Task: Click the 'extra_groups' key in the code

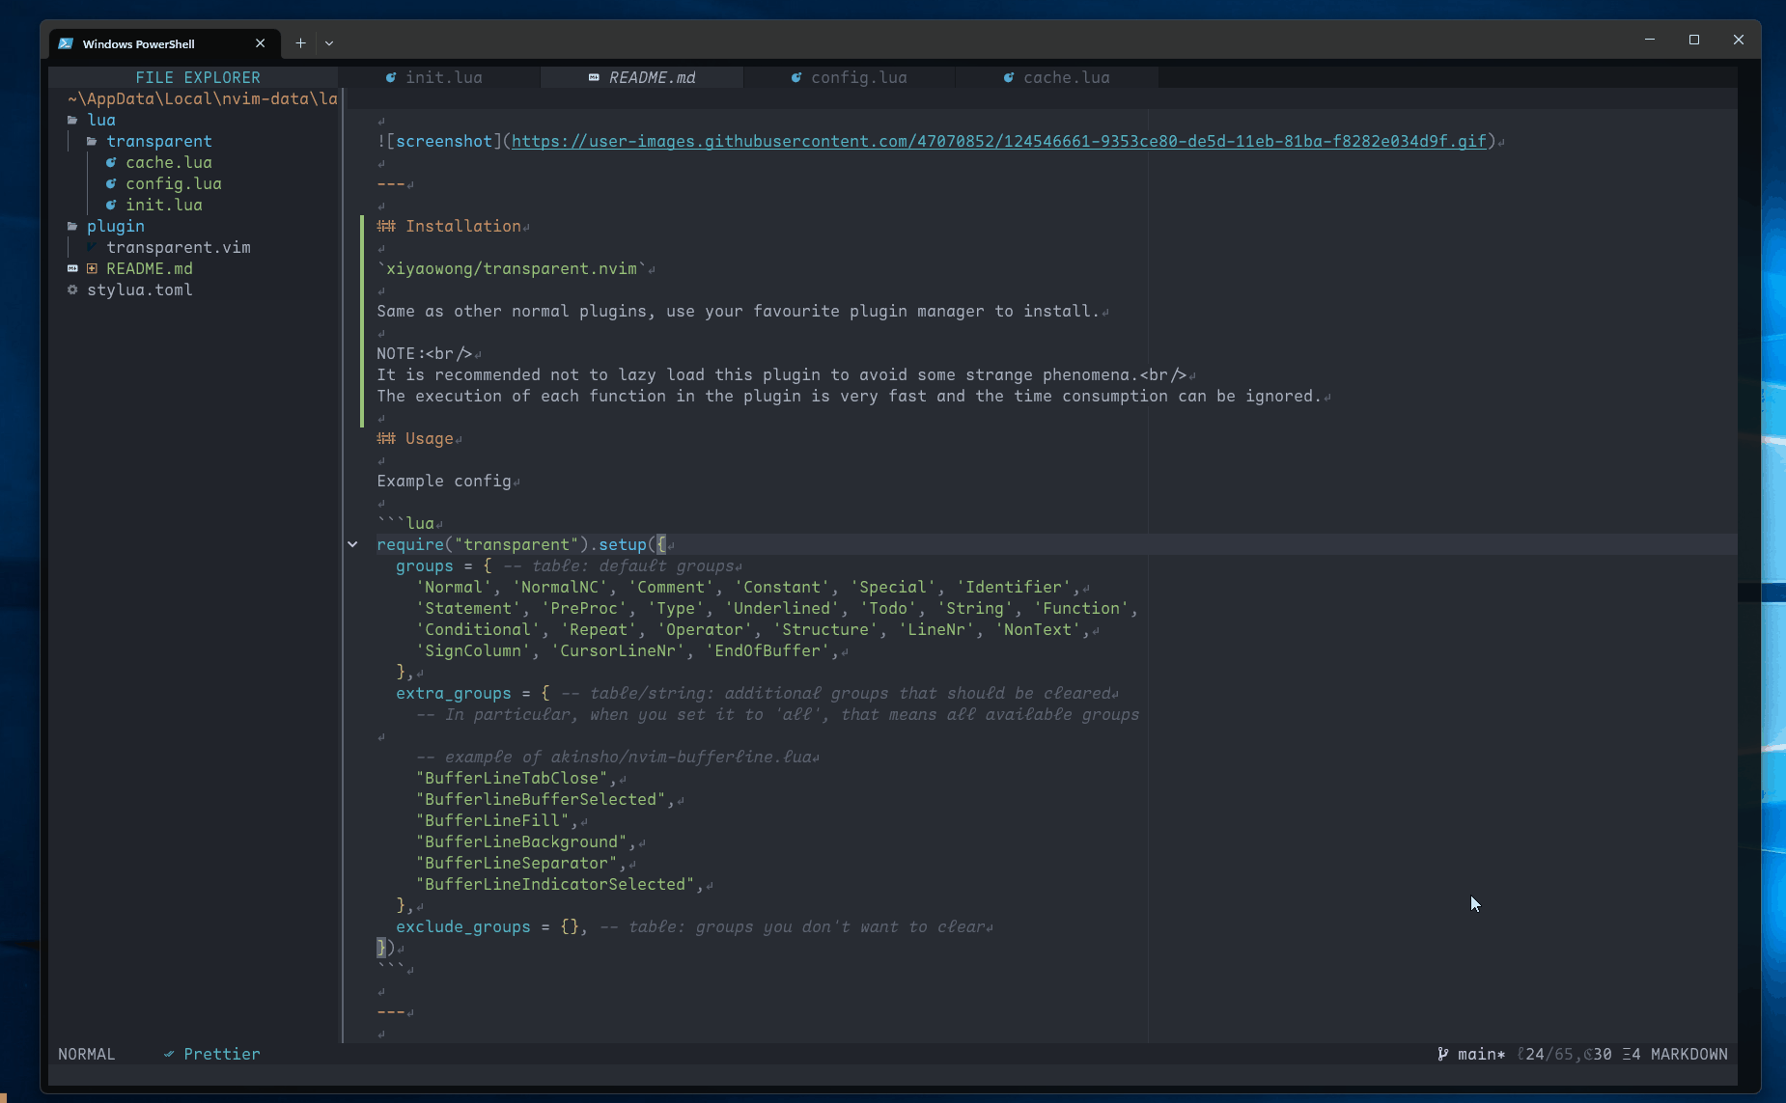Action: [454, 694]
